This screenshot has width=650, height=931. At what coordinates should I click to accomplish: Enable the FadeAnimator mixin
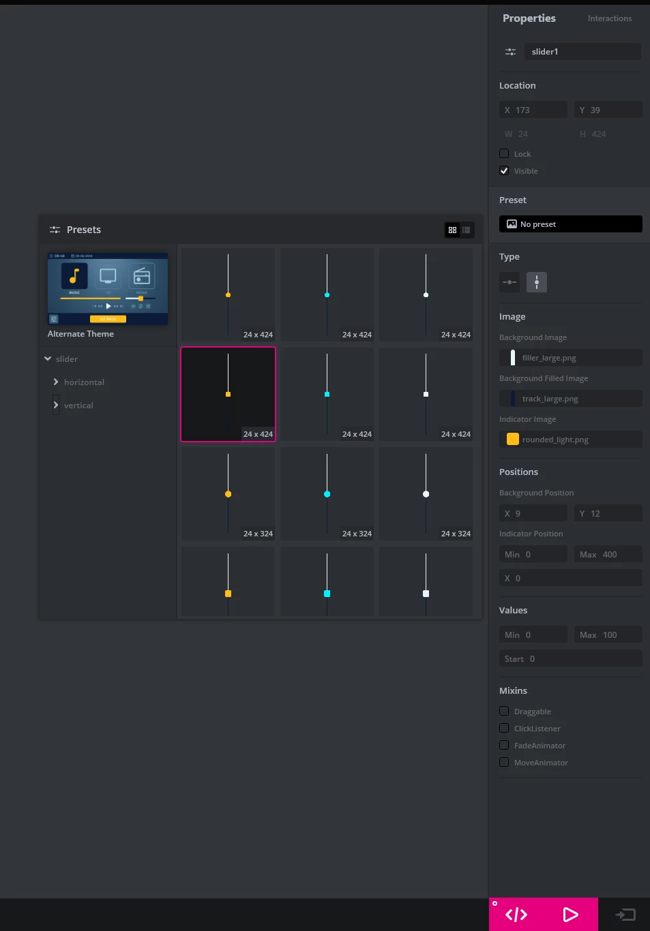[504, 745]
